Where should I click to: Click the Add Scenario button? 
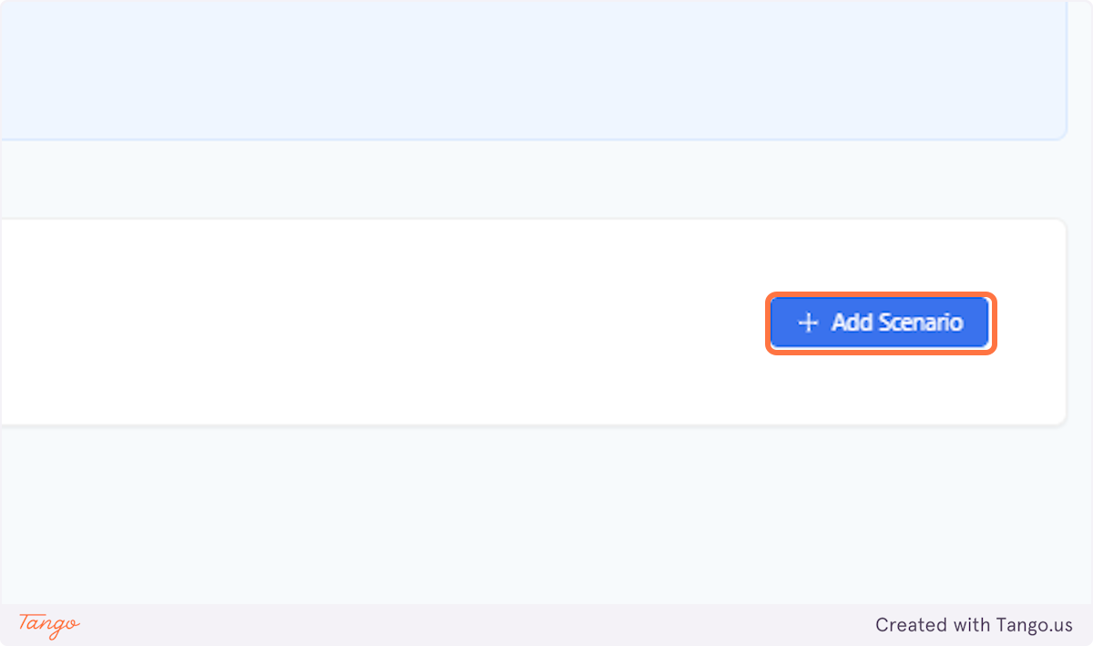(880, 323)
